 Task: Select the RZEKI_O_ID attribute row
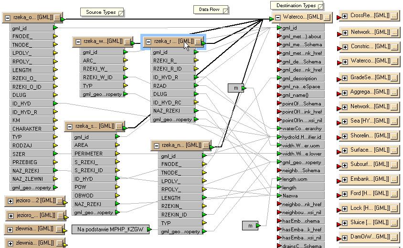coord(32,87)
